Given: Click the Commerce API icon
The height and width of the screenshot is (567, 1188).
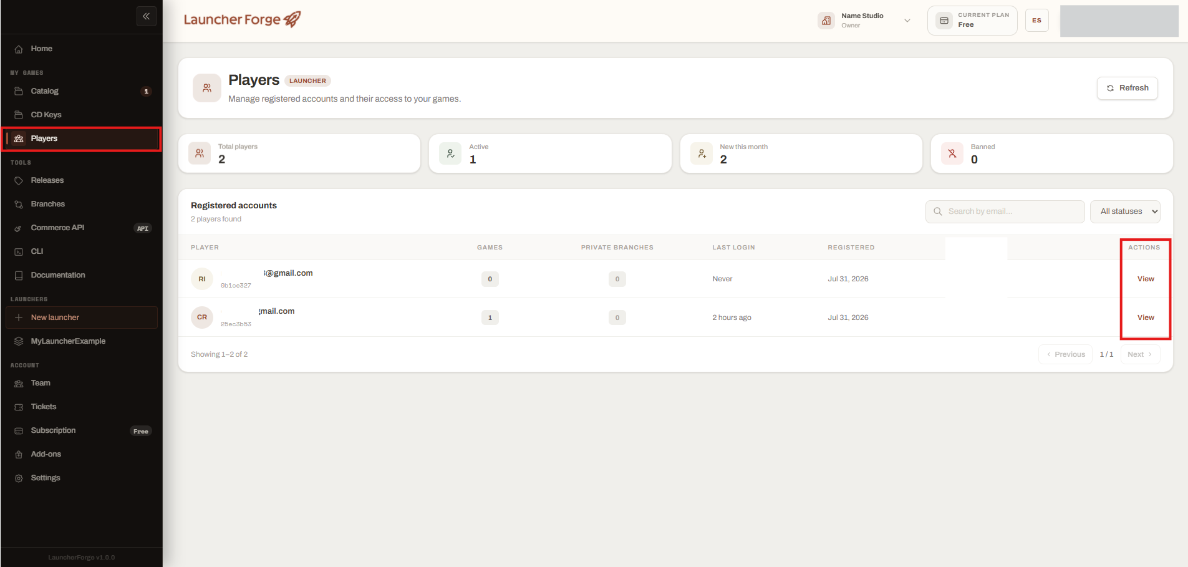Looking at the screenshot, I should click(19, 228).
